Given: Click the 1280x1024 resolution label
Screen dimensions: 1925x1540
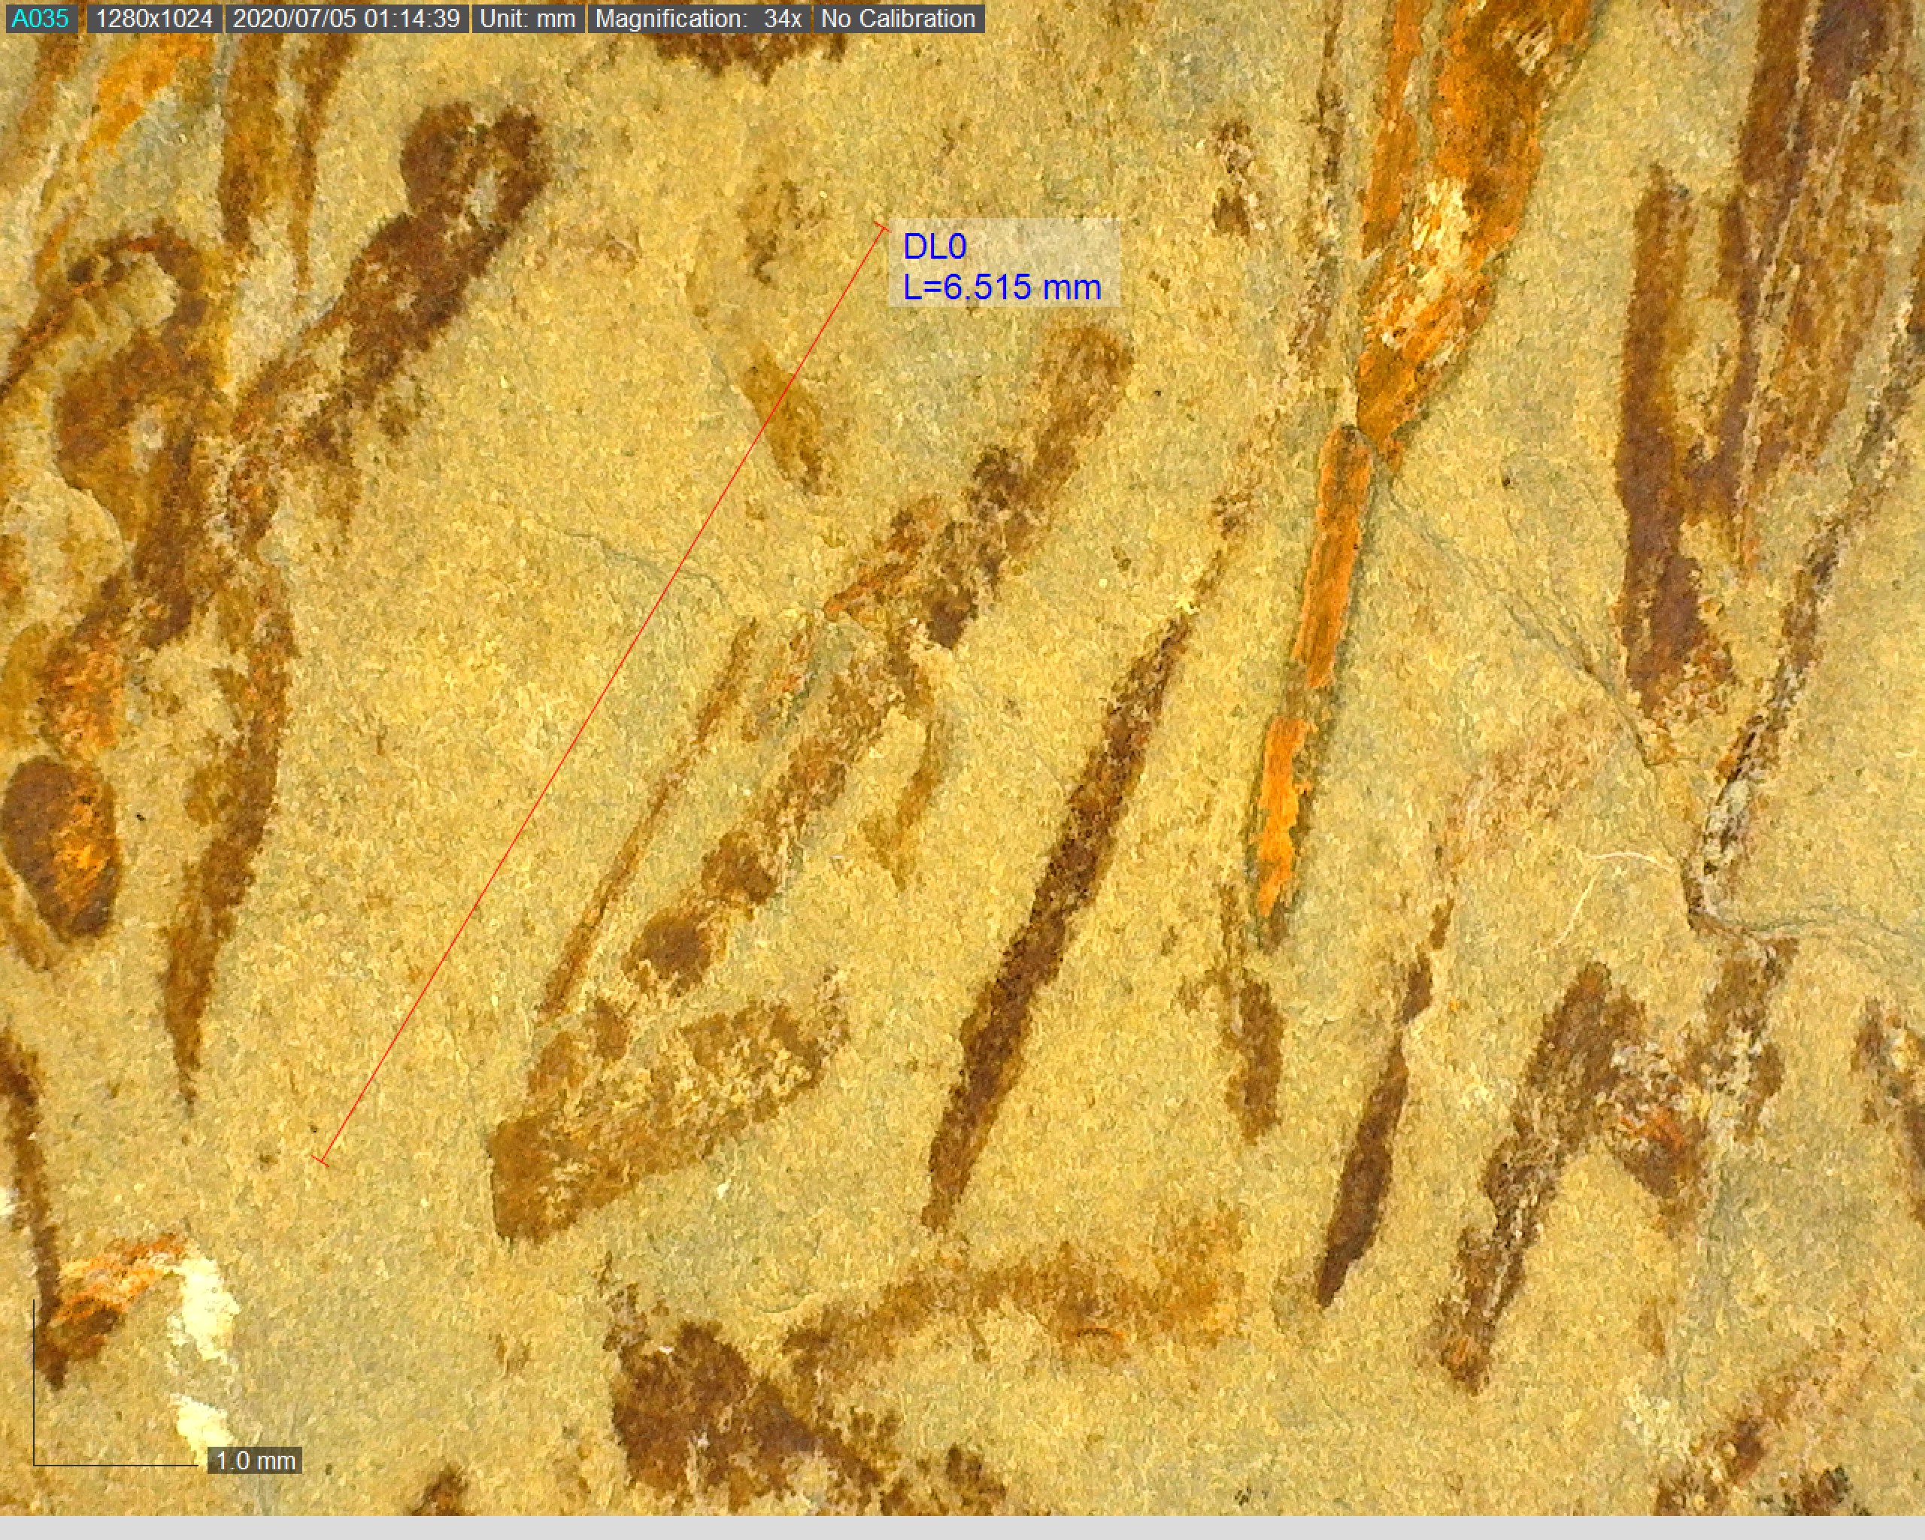Looking at the screenshot, I should [x=153, y=18].
